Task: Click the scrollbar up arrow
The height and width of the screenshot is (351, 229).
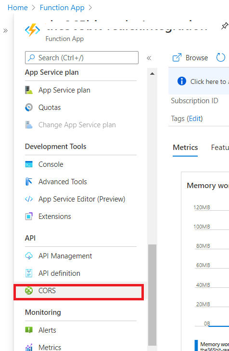Action: (x=152, y=74)
